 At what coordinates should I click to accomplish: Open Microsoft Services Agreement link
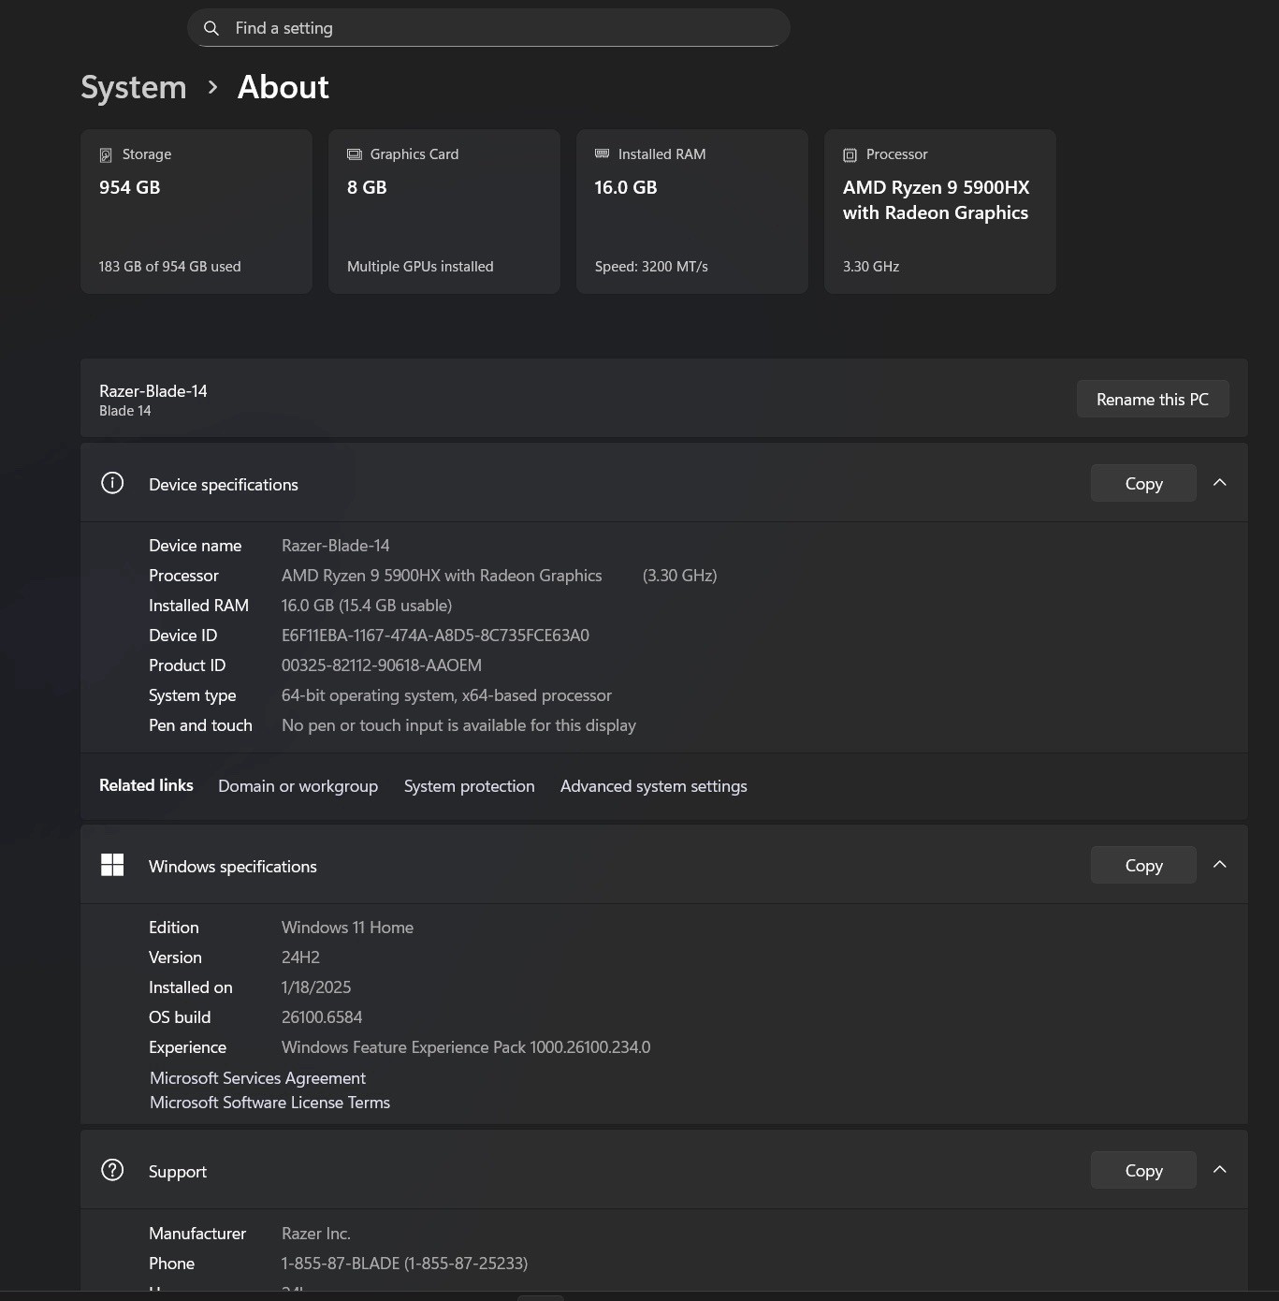257,1078
